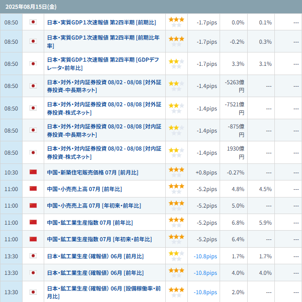Viewport: 302px width, 302px height.
Task: Open 中国・鉱工業生産指数 07月 [前年比] link
Action: 90,222
